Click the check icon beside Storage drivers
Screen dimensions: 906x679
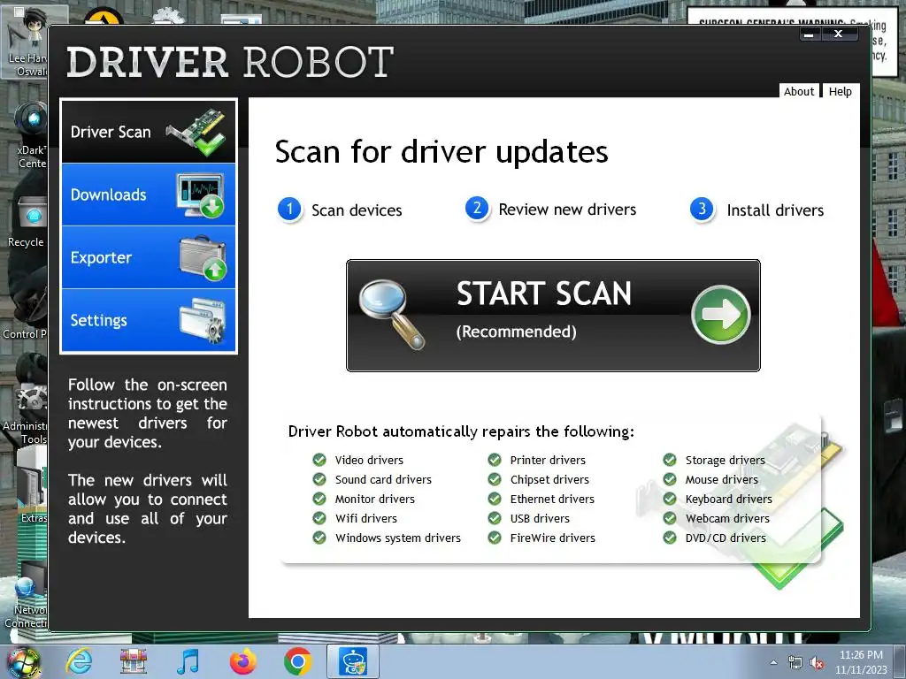click(670, 460)
